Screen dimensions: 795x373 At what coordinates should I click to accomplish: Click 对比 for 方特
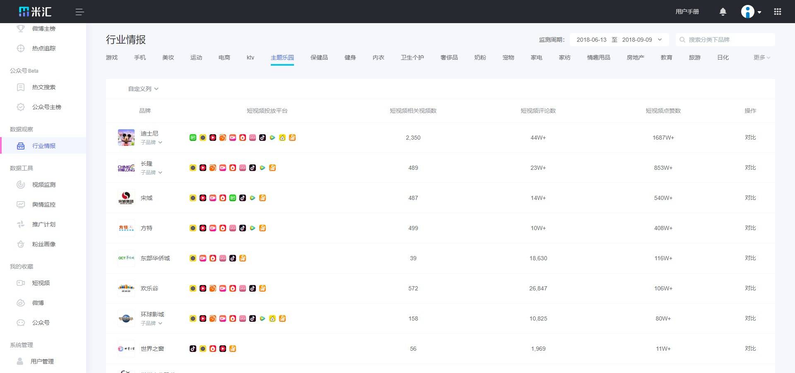[750, 228]
